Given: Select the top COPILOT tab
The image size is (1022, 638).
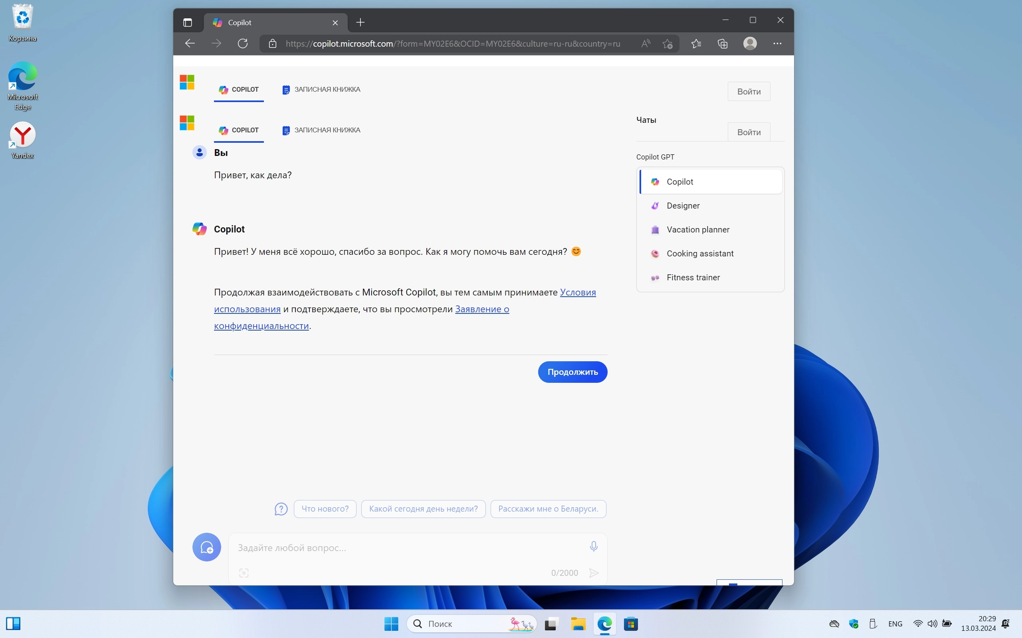Looking at the screenshot, I should [239, 89].
